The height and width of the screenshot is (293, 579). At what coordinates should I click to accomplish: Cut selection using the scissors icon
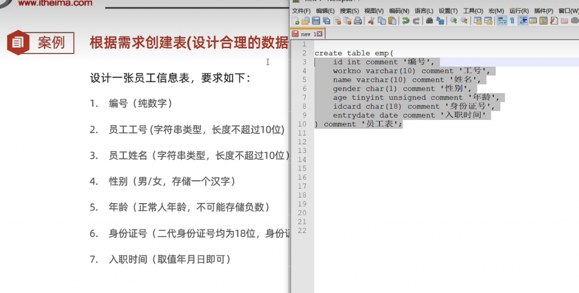point(371,21)
